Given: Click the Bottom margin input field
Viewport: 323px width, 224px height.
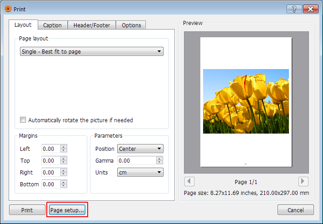Looking at the screenshot, I should click(51, 184).
